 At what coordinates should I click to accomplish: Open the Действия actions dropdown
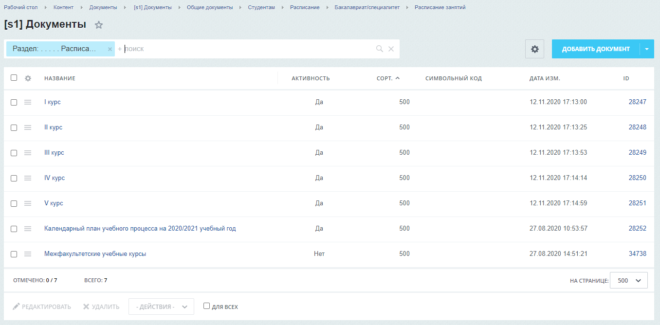point(161,307)
